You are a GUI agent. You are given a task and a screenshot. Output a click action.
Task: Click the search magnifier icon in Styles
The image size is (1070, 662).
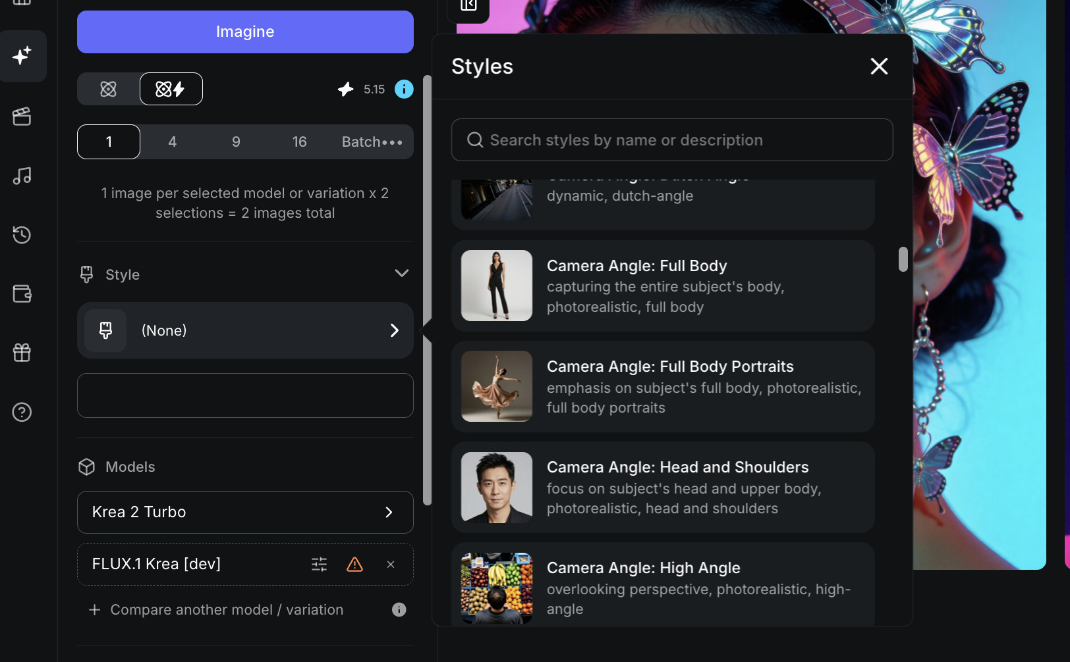475,140
